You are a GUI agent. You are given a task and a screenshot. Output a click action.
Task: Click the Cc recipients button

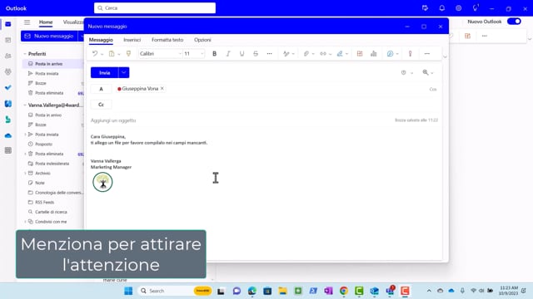pyautogui.click(x=101, y=105)
